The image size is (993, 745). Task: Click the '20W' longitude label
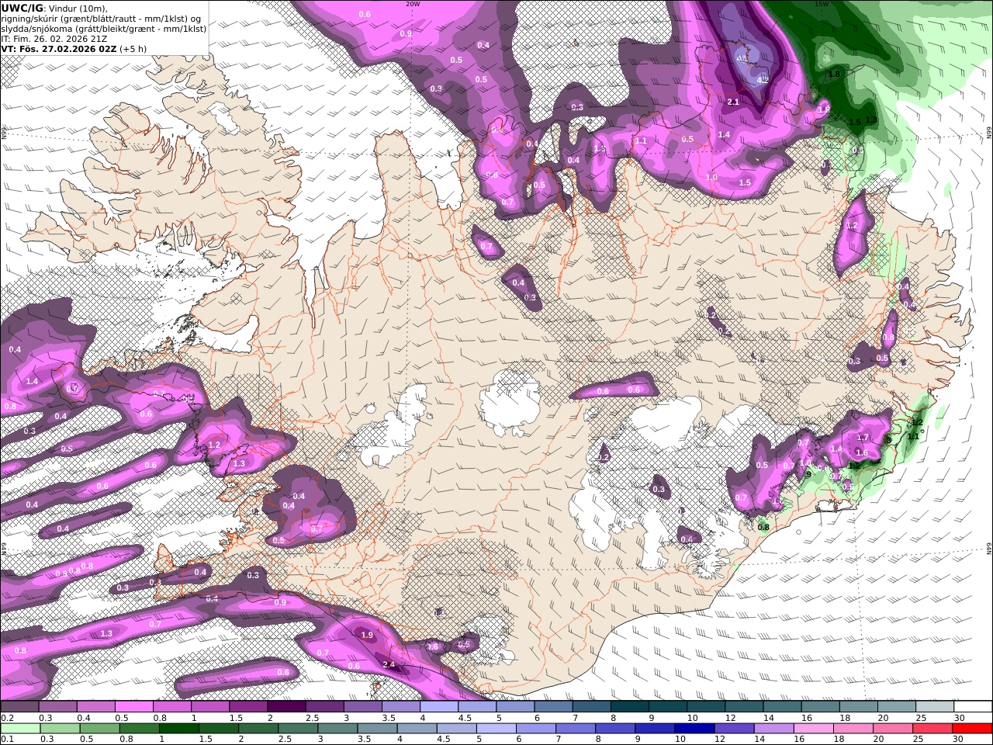[x=413, y=4]
